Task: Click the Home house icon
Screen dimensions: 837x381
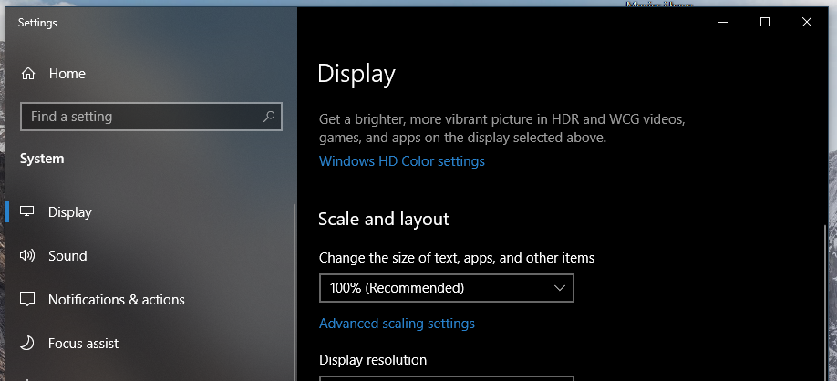Action: [x=28, y=74]
